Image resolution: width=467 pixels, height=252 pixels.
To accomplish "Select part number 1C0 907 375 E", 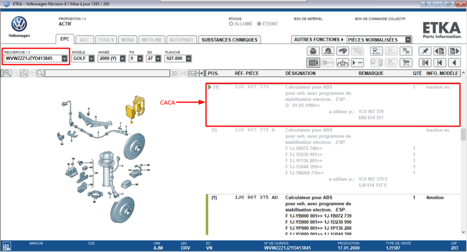I will [x=255, y=130].
